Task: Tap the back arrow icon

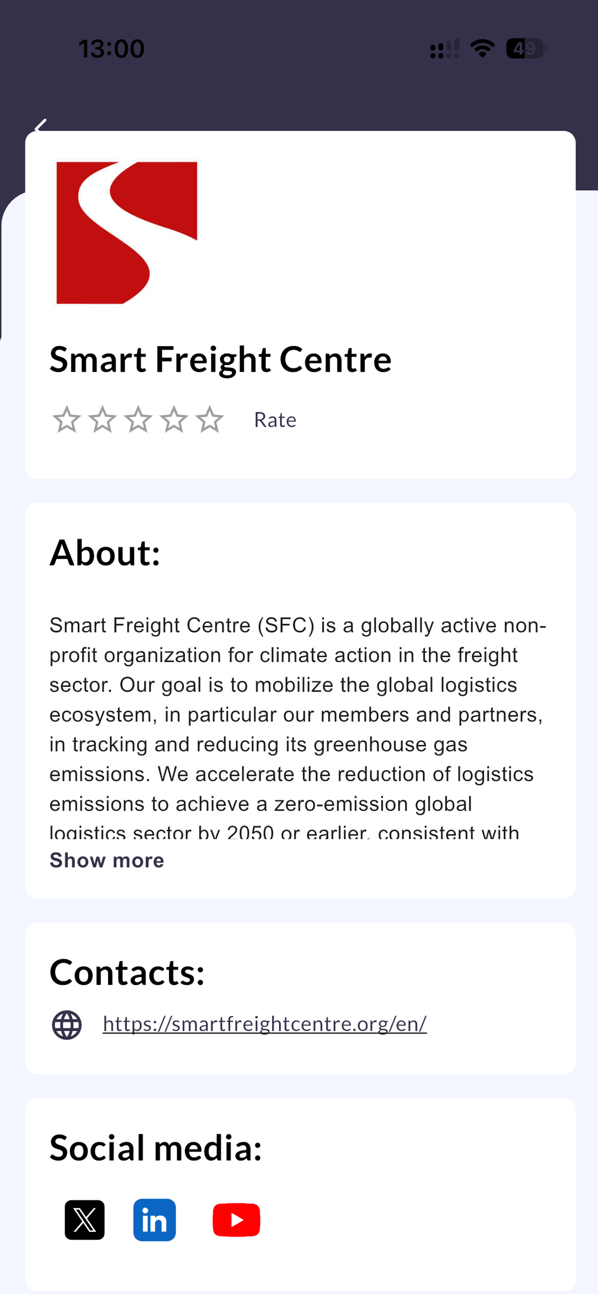Action: coord(41,126)
